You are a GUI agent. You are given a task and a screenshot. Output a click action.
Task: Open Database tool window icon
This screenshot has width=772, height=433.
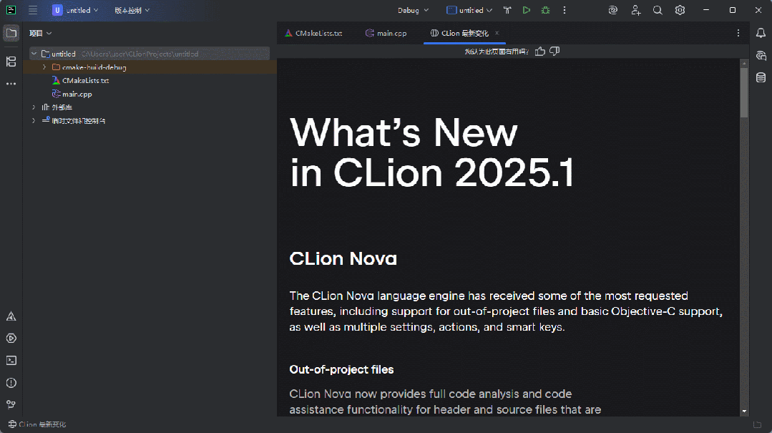(x=761, y=77)
